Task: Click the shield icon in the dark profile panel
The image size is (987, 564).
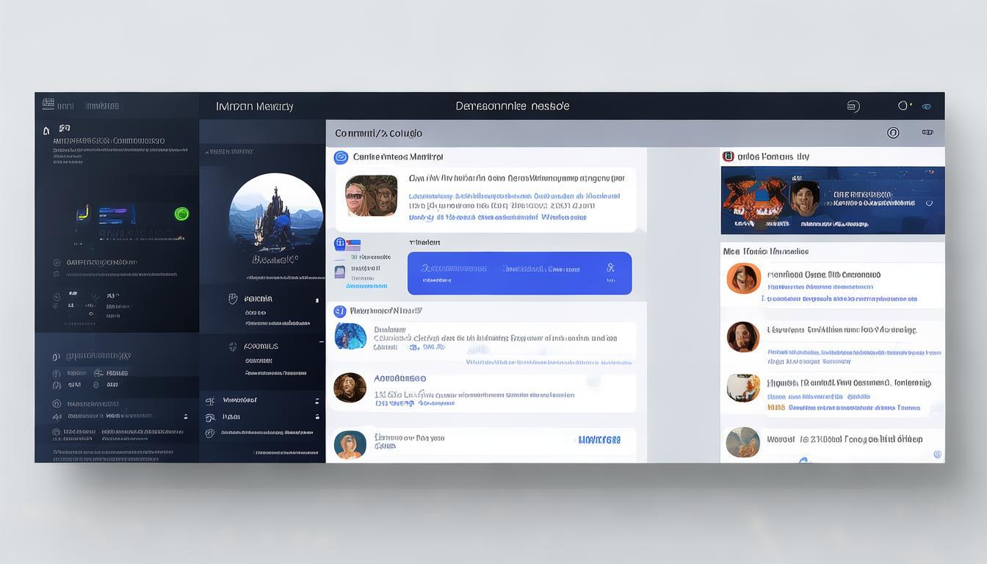Action: coord(233,299)
